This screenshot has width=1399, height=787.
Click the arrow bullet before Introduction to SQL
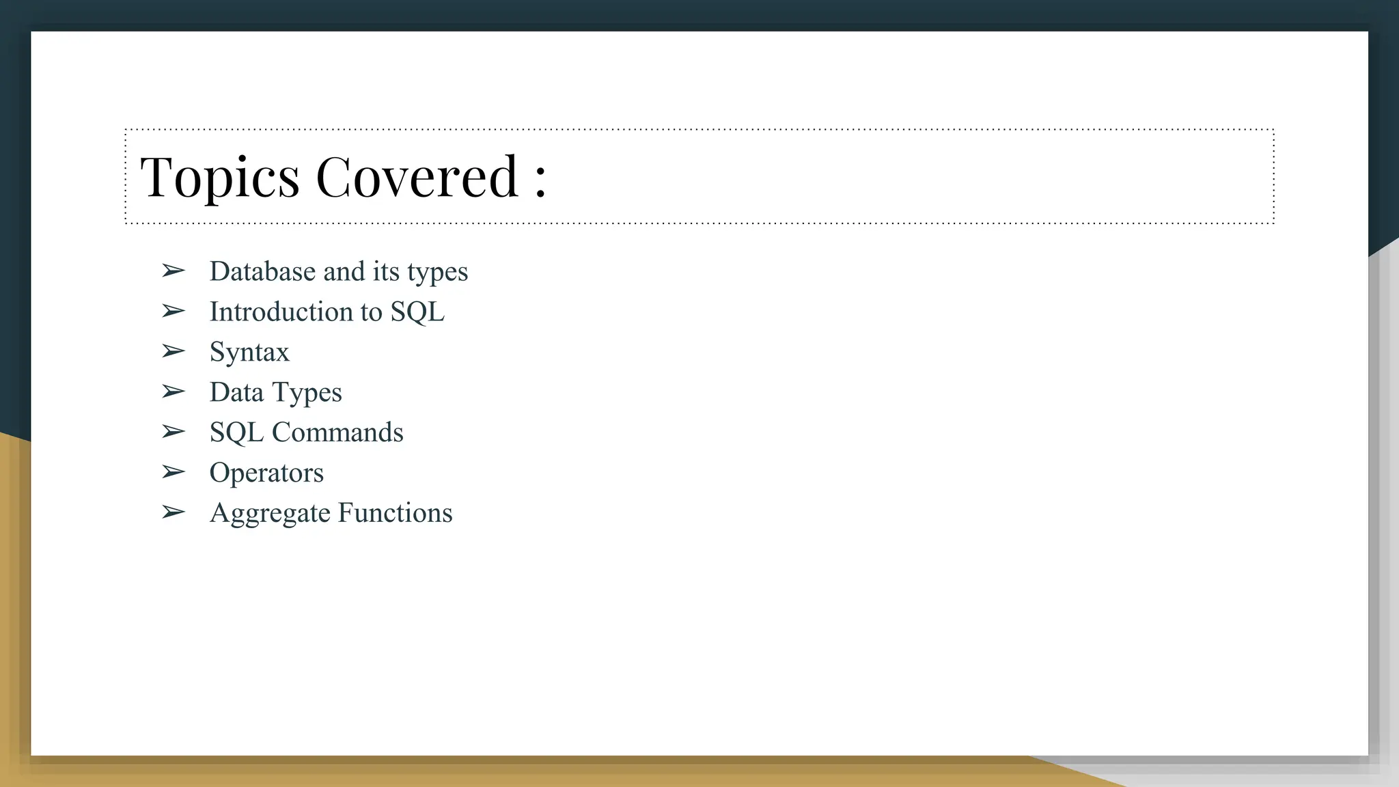(x=174, y=312)
